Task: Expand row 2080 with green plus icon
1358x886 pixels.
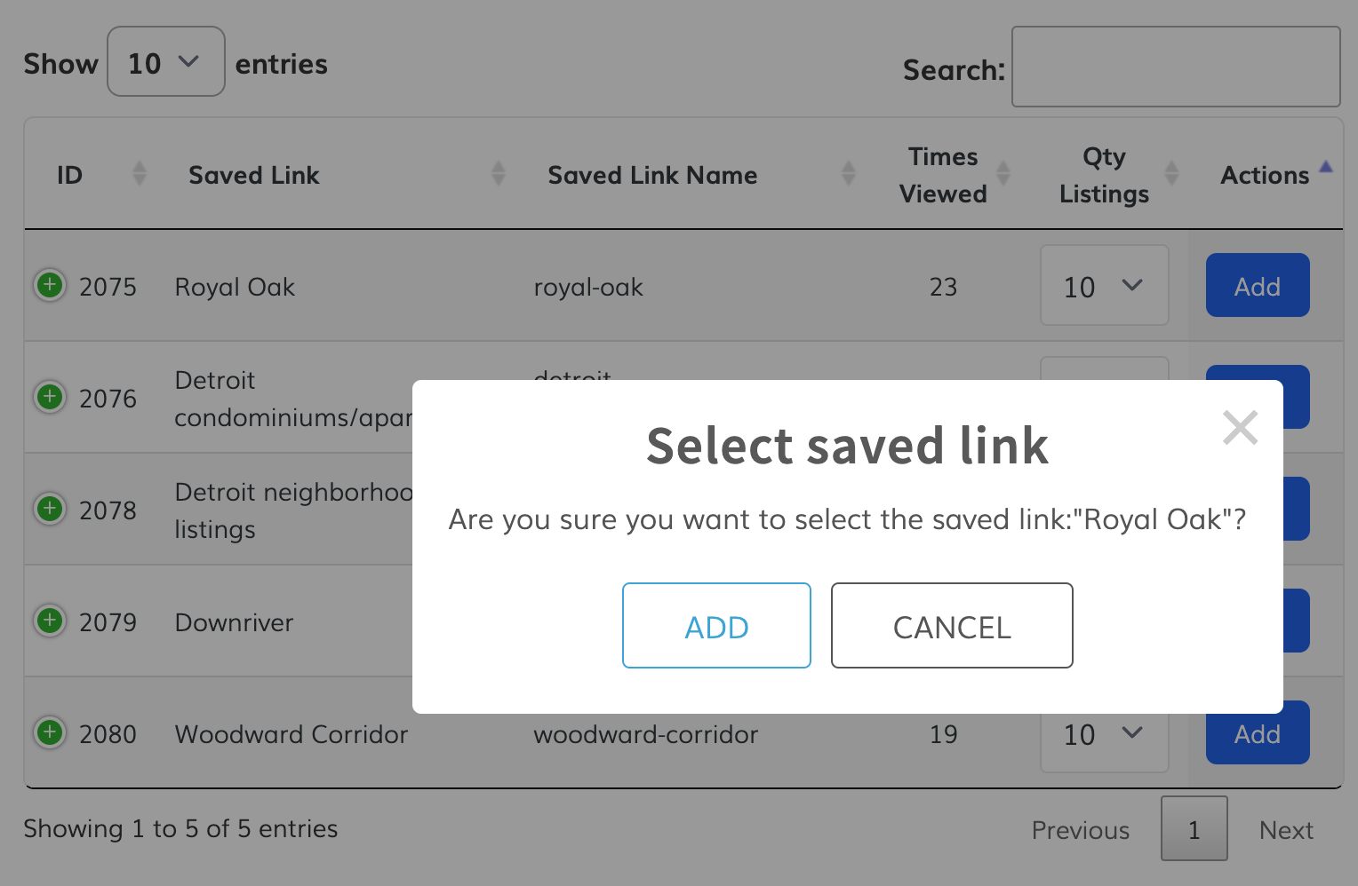Action: [50, 732]
